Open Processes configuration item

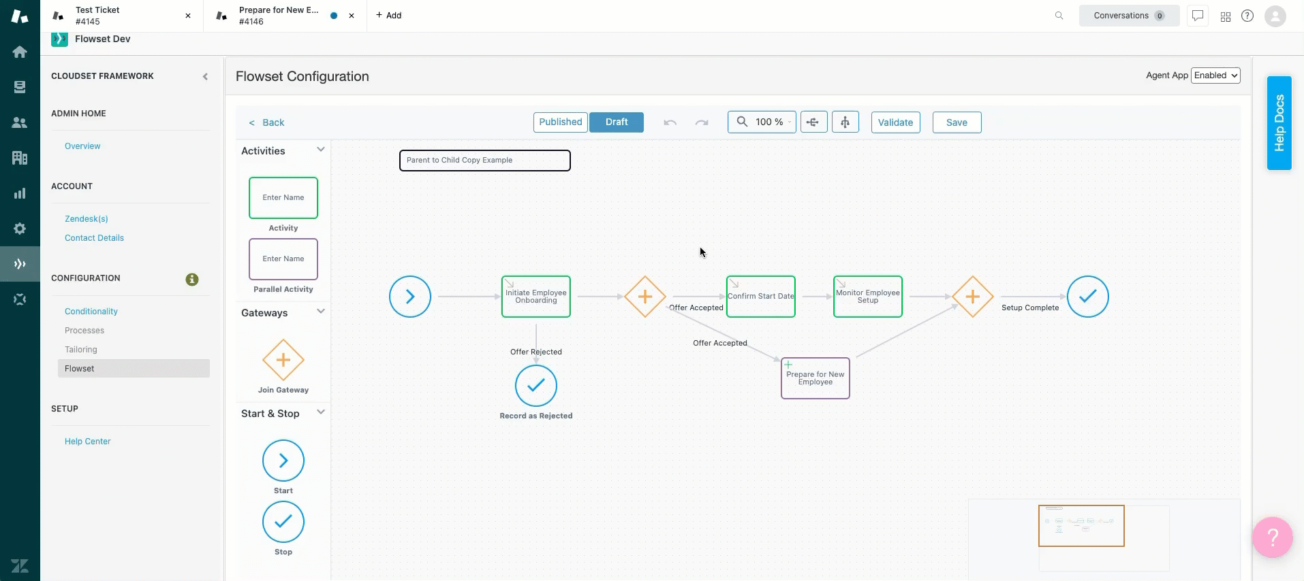click(x=84, y=331)
